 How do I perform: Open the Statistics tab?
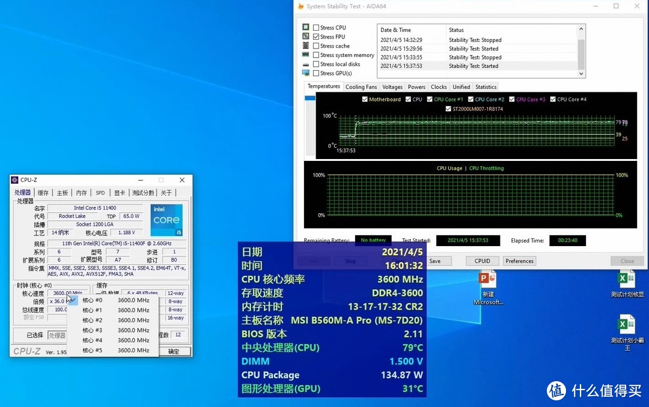[486, 87]
